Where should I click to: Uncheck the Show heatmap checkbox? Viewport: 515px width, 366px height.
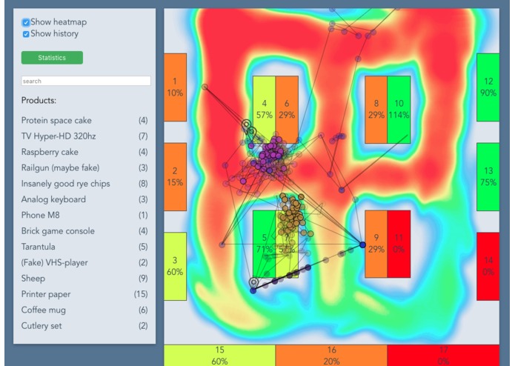[x=26, y=23]
